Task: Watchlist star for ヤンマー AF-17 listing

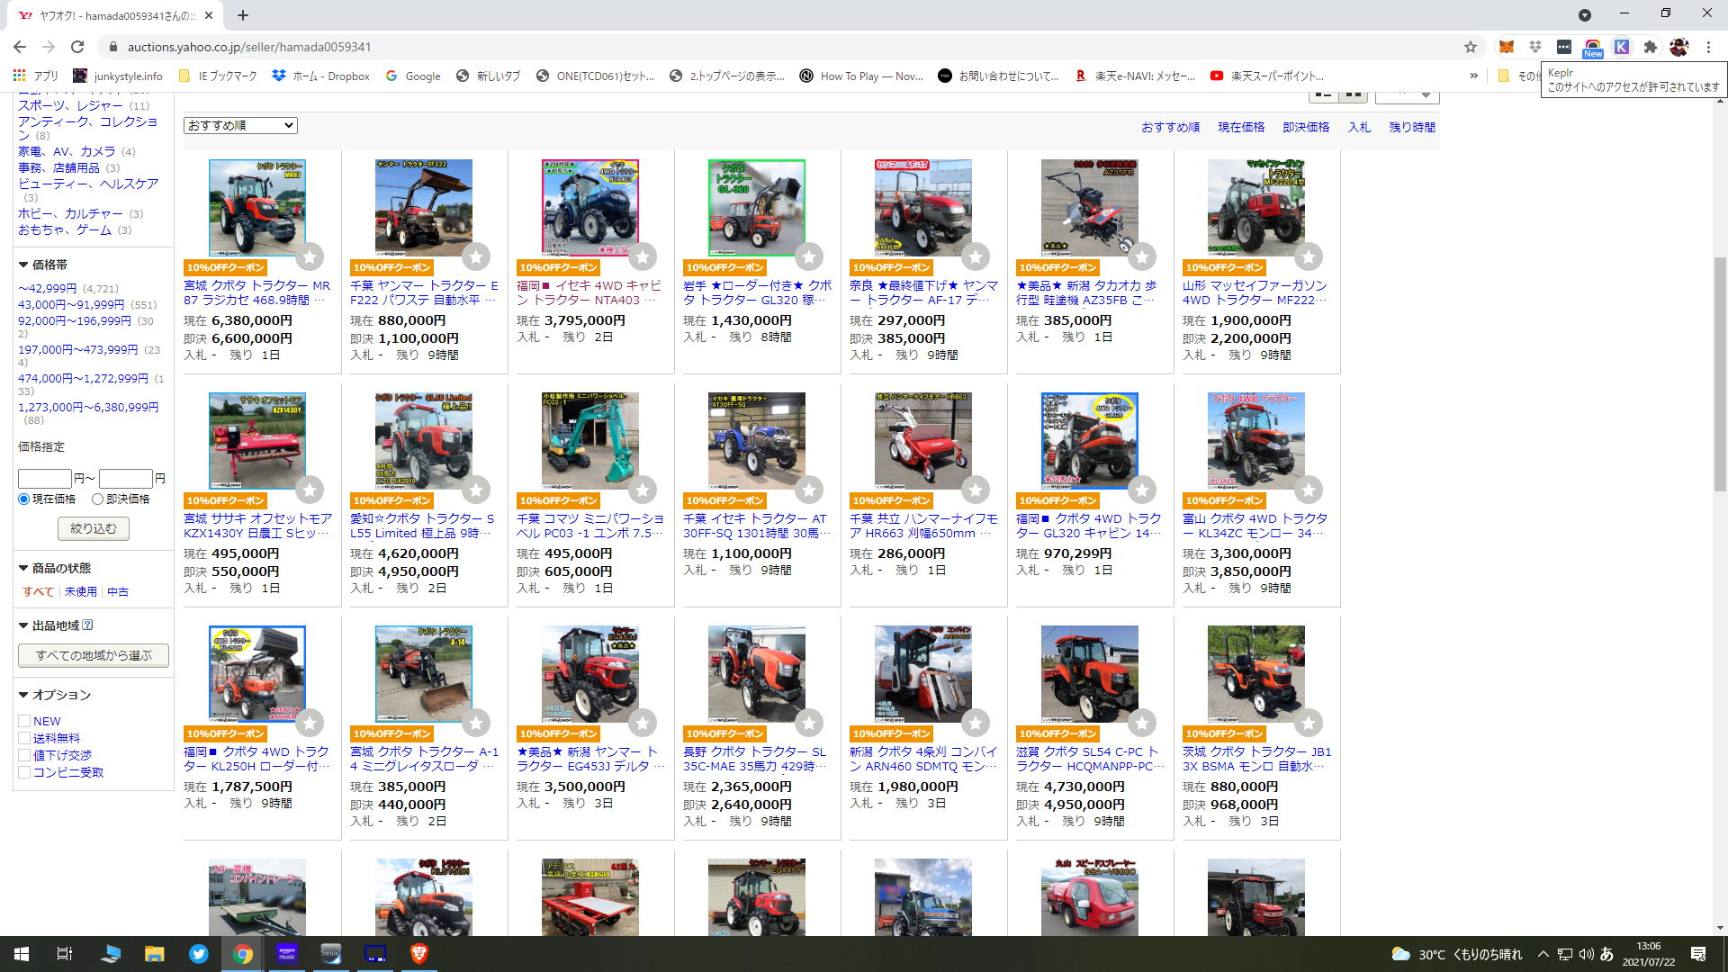Action: pyautogui.click(x=976, y=256)
